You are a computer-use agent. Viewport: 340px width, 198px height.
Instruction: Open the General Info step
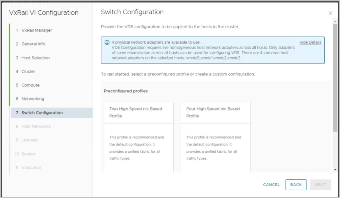point(33,44)
